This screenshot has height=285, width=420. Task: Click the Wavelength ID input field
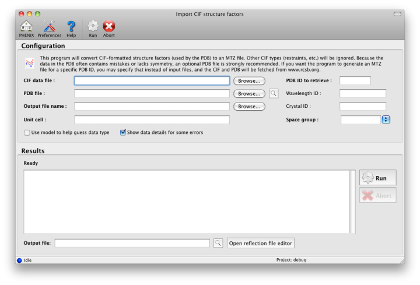point(362,93)
